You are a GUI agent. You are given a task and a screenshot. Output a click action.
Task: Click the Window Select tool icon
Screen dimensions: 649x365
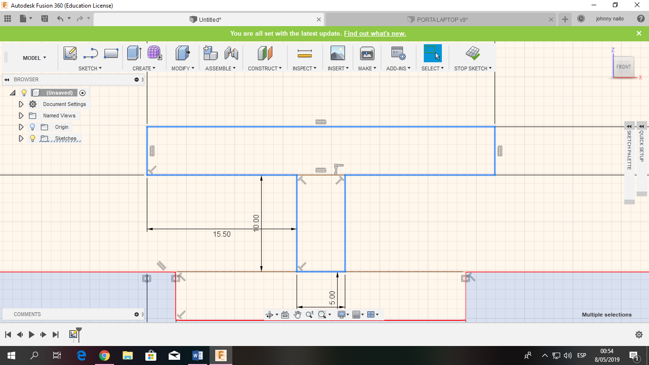[432, 53]
